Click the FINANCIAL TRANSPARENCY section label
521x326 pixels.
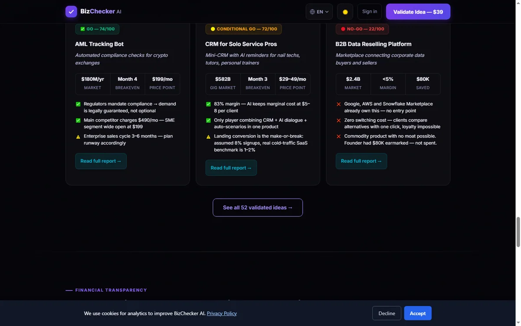(x=111, y=290)
